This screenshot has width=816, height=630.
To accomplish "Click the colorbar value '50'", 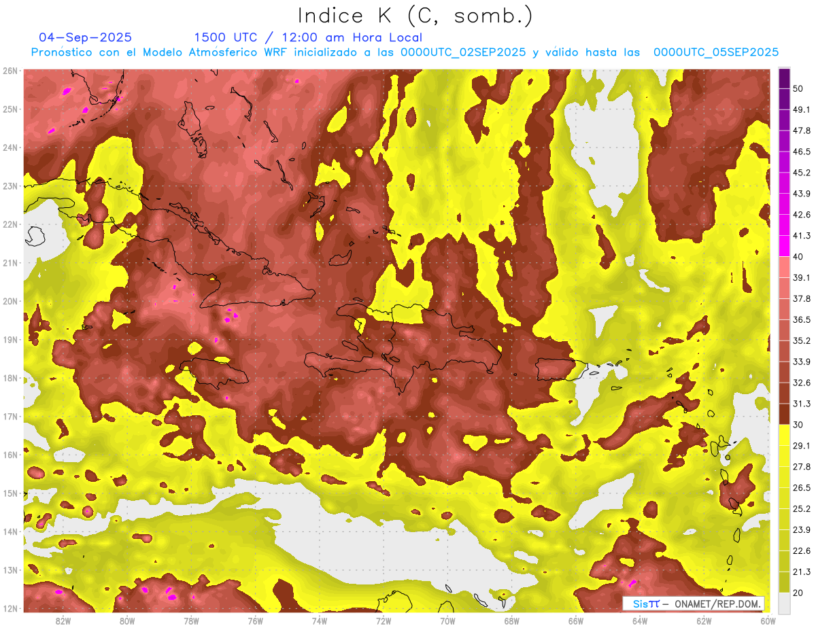I will pyautogui.click(x=798, y=88).
